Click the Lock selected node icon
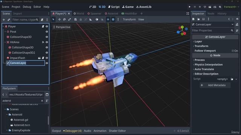Screen dimensions: 241x135 pos(81,19)
